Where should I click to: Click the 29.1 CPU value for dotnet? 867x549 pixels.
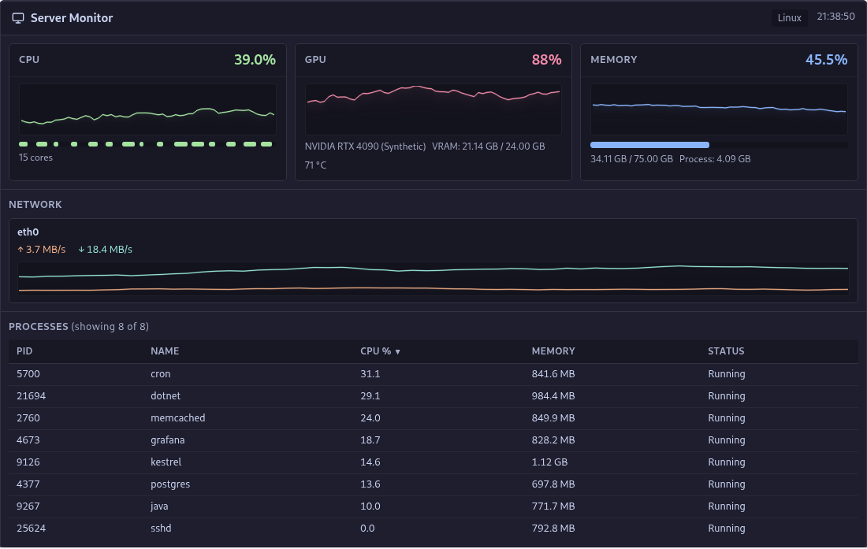[x=370, y=396]
